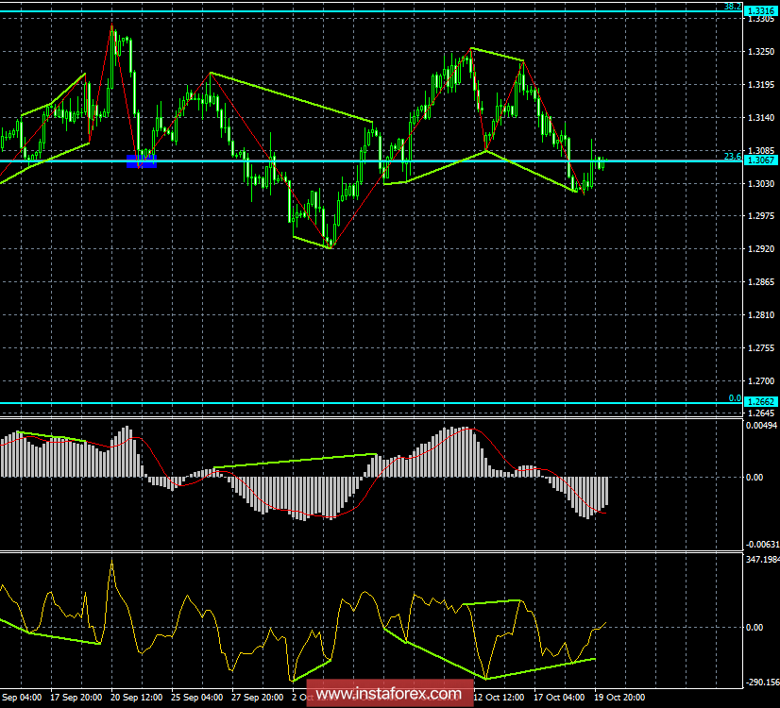Click the 1.3067 current price tag
Screen dimensions: 780x708
pos(758,160)
